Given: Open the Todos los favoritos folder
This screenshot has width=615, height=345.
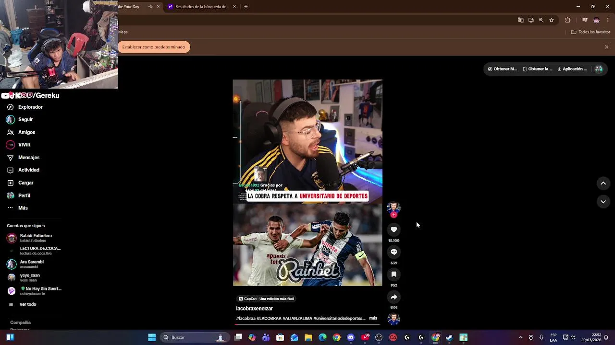Looking at the screenshot, I should coord(590,32).
